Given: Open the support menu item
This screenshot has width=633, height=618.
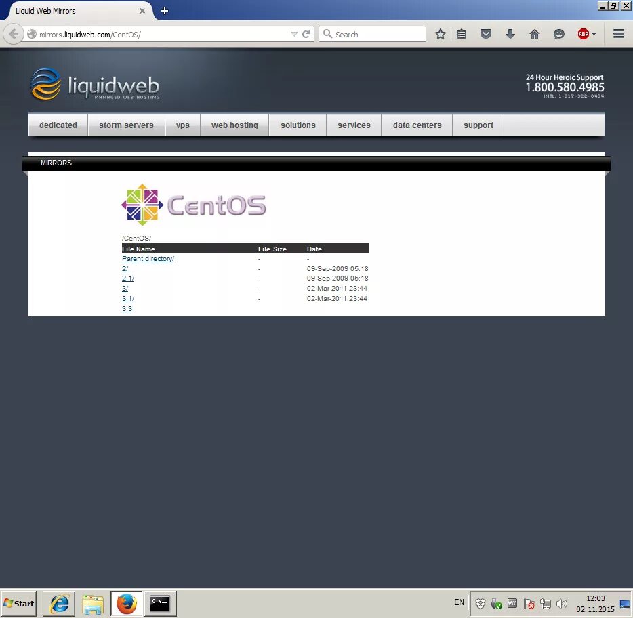Looking at the screenshot, I should tap(478, 125).
